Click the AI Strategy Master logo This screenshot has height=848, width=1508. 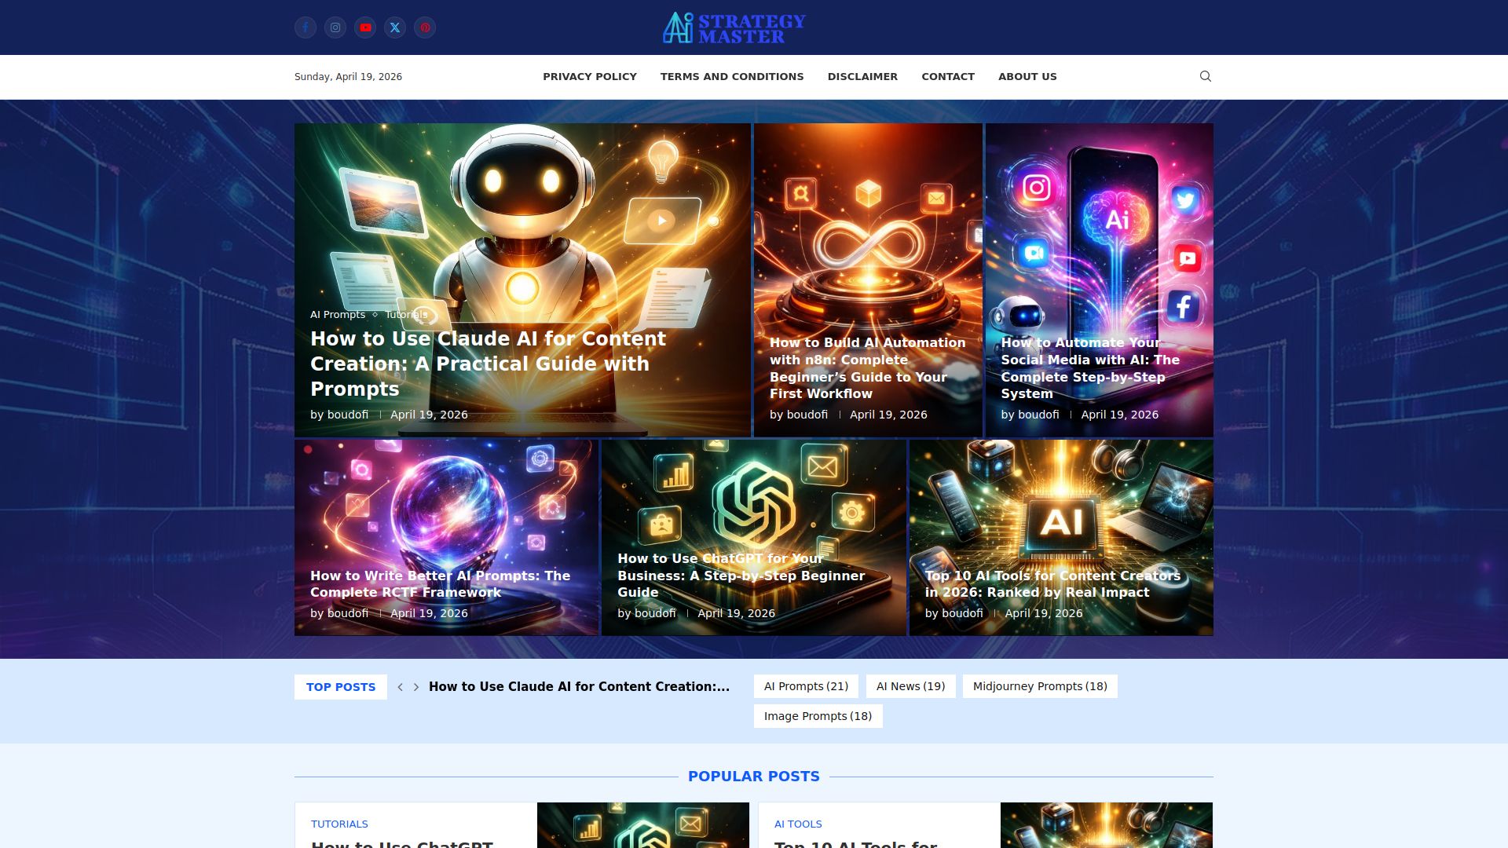(734, 27)
